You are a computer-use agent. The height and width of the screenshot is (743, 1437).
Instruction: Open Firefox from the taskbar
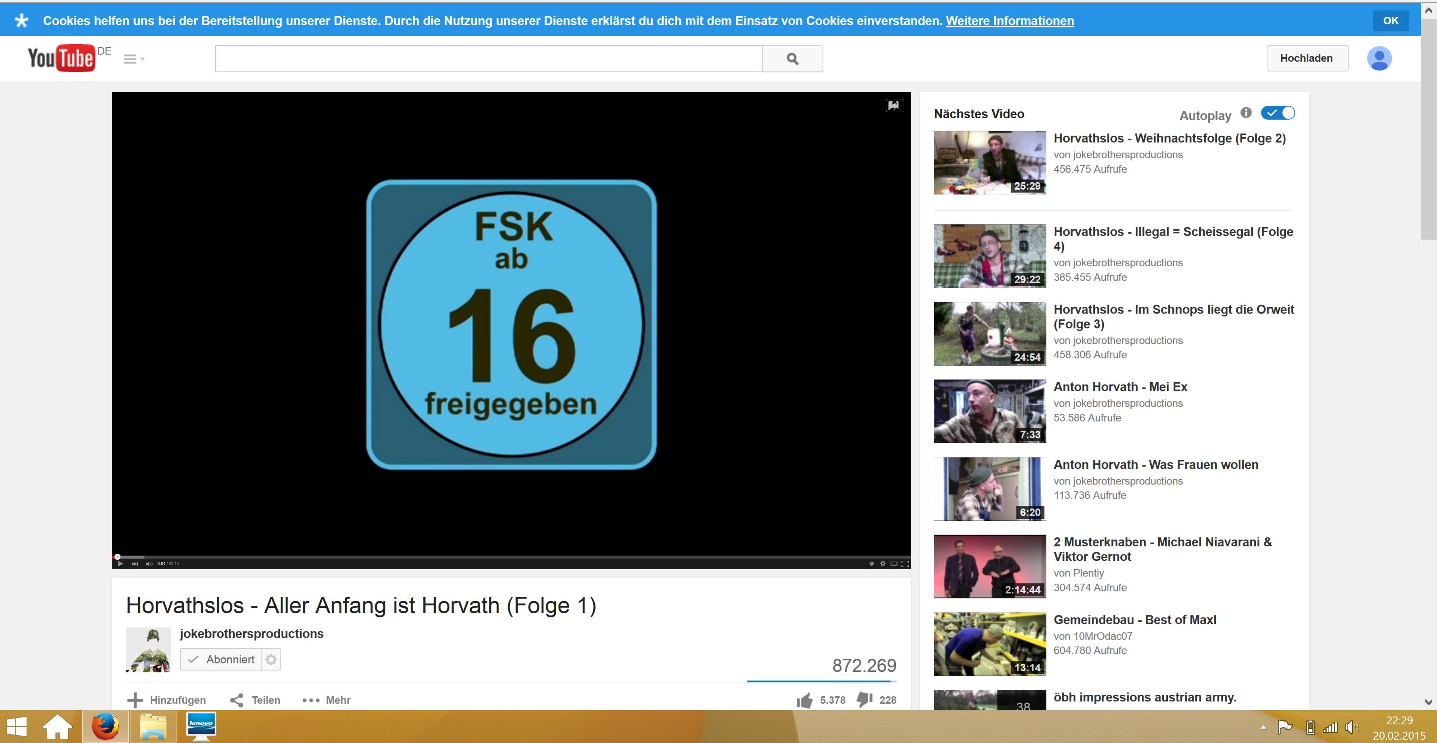[106, 727]
